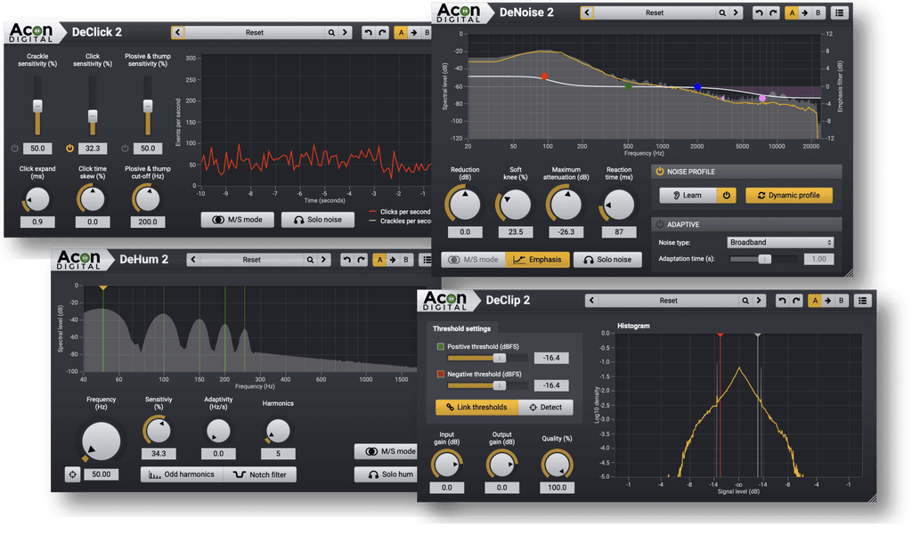The height and width of the screenshot is (534, 912).
Task: Switch to setting A in DeHum 2
Action: [378, 260]
